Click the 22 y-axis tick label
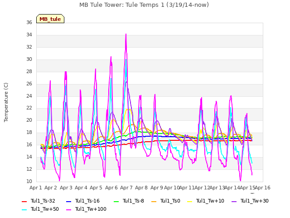This screenshot has width=290, height=218. (29, 108)
